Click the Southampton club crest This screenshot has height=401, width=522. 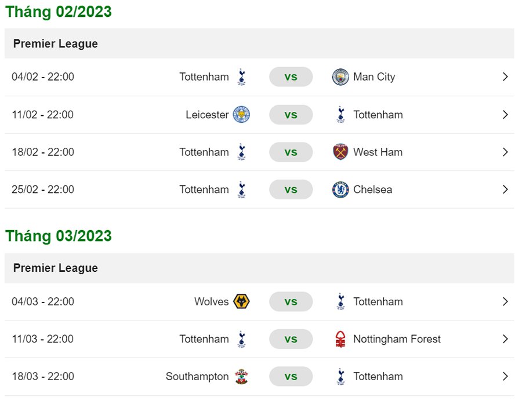point(241,377)
